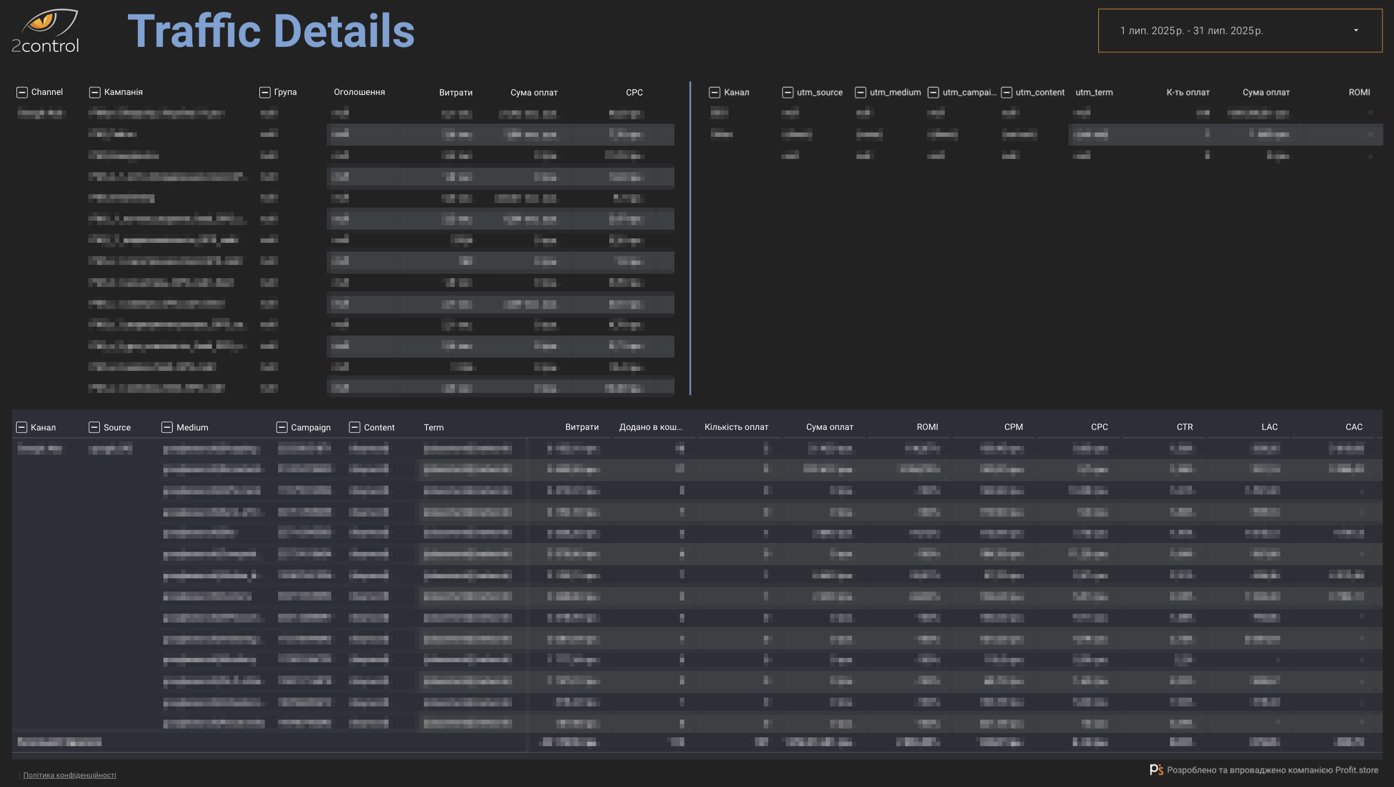Image resolution: width=1394 pixels, height=787 pixels.
Task: Collapse the Source column in bottom table
Action: point(94,427)
